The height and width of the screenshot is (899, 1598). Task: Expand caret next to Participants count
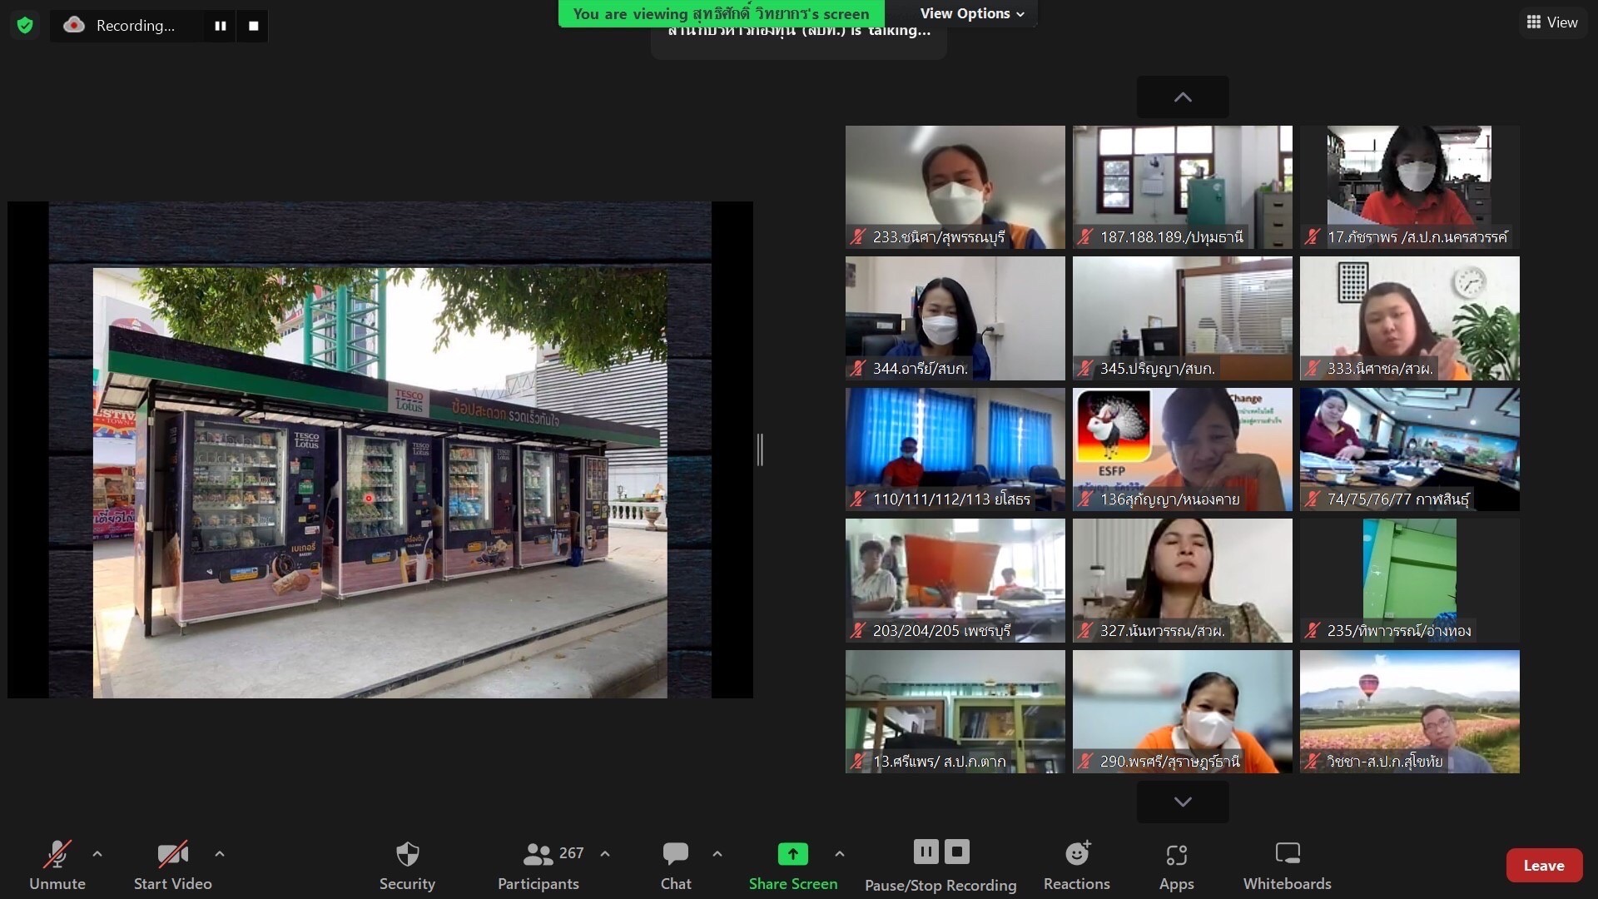605,853
